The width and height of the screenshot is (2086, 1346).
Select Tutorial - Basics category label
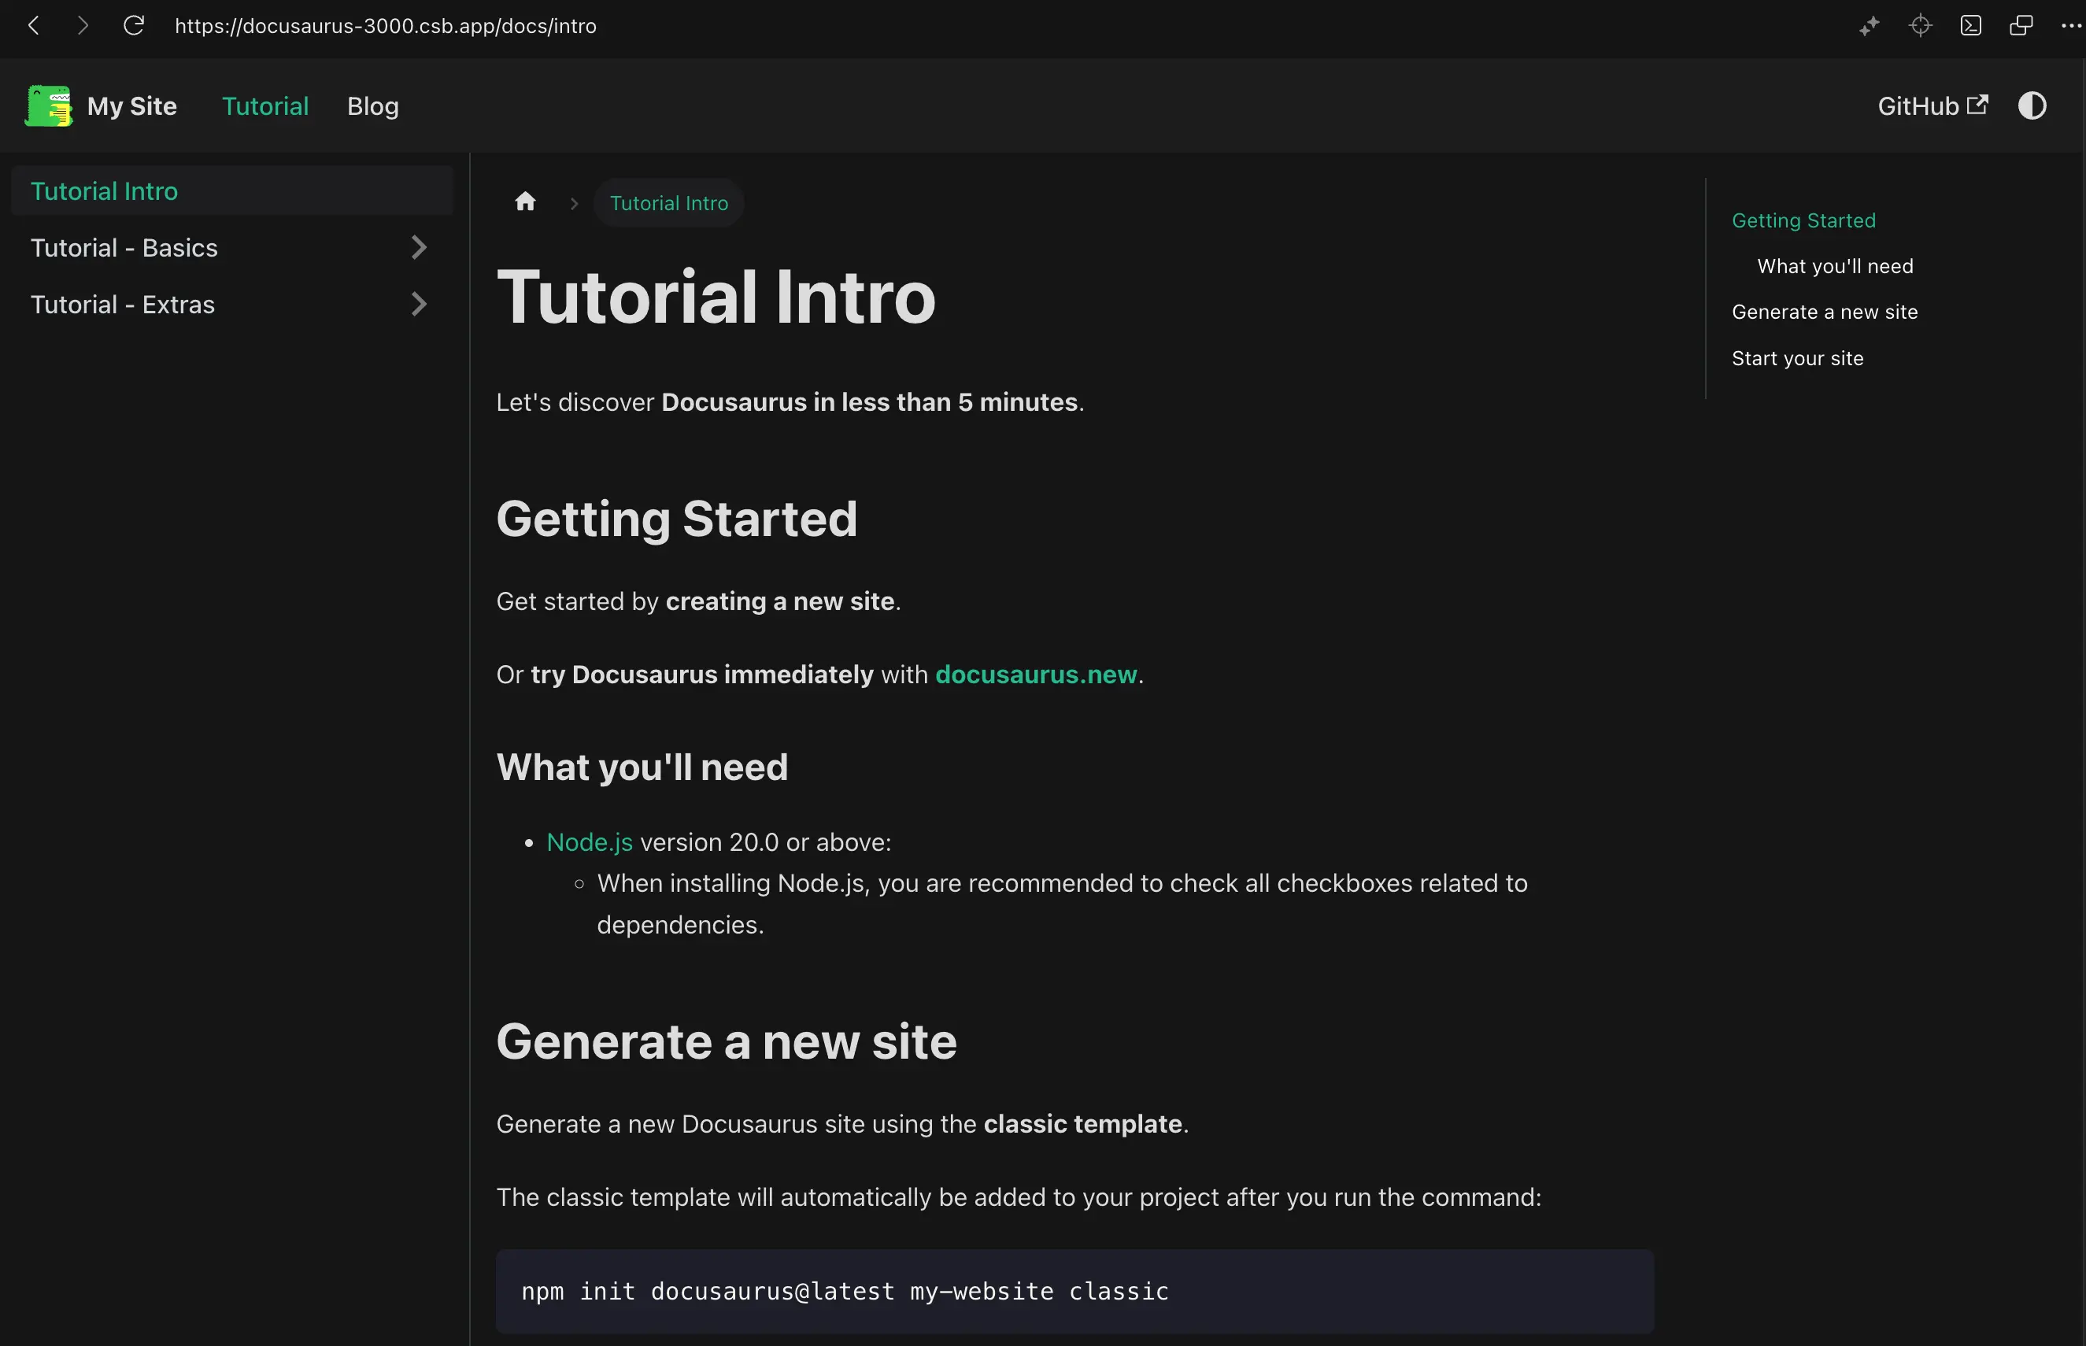tap(124, 247)
